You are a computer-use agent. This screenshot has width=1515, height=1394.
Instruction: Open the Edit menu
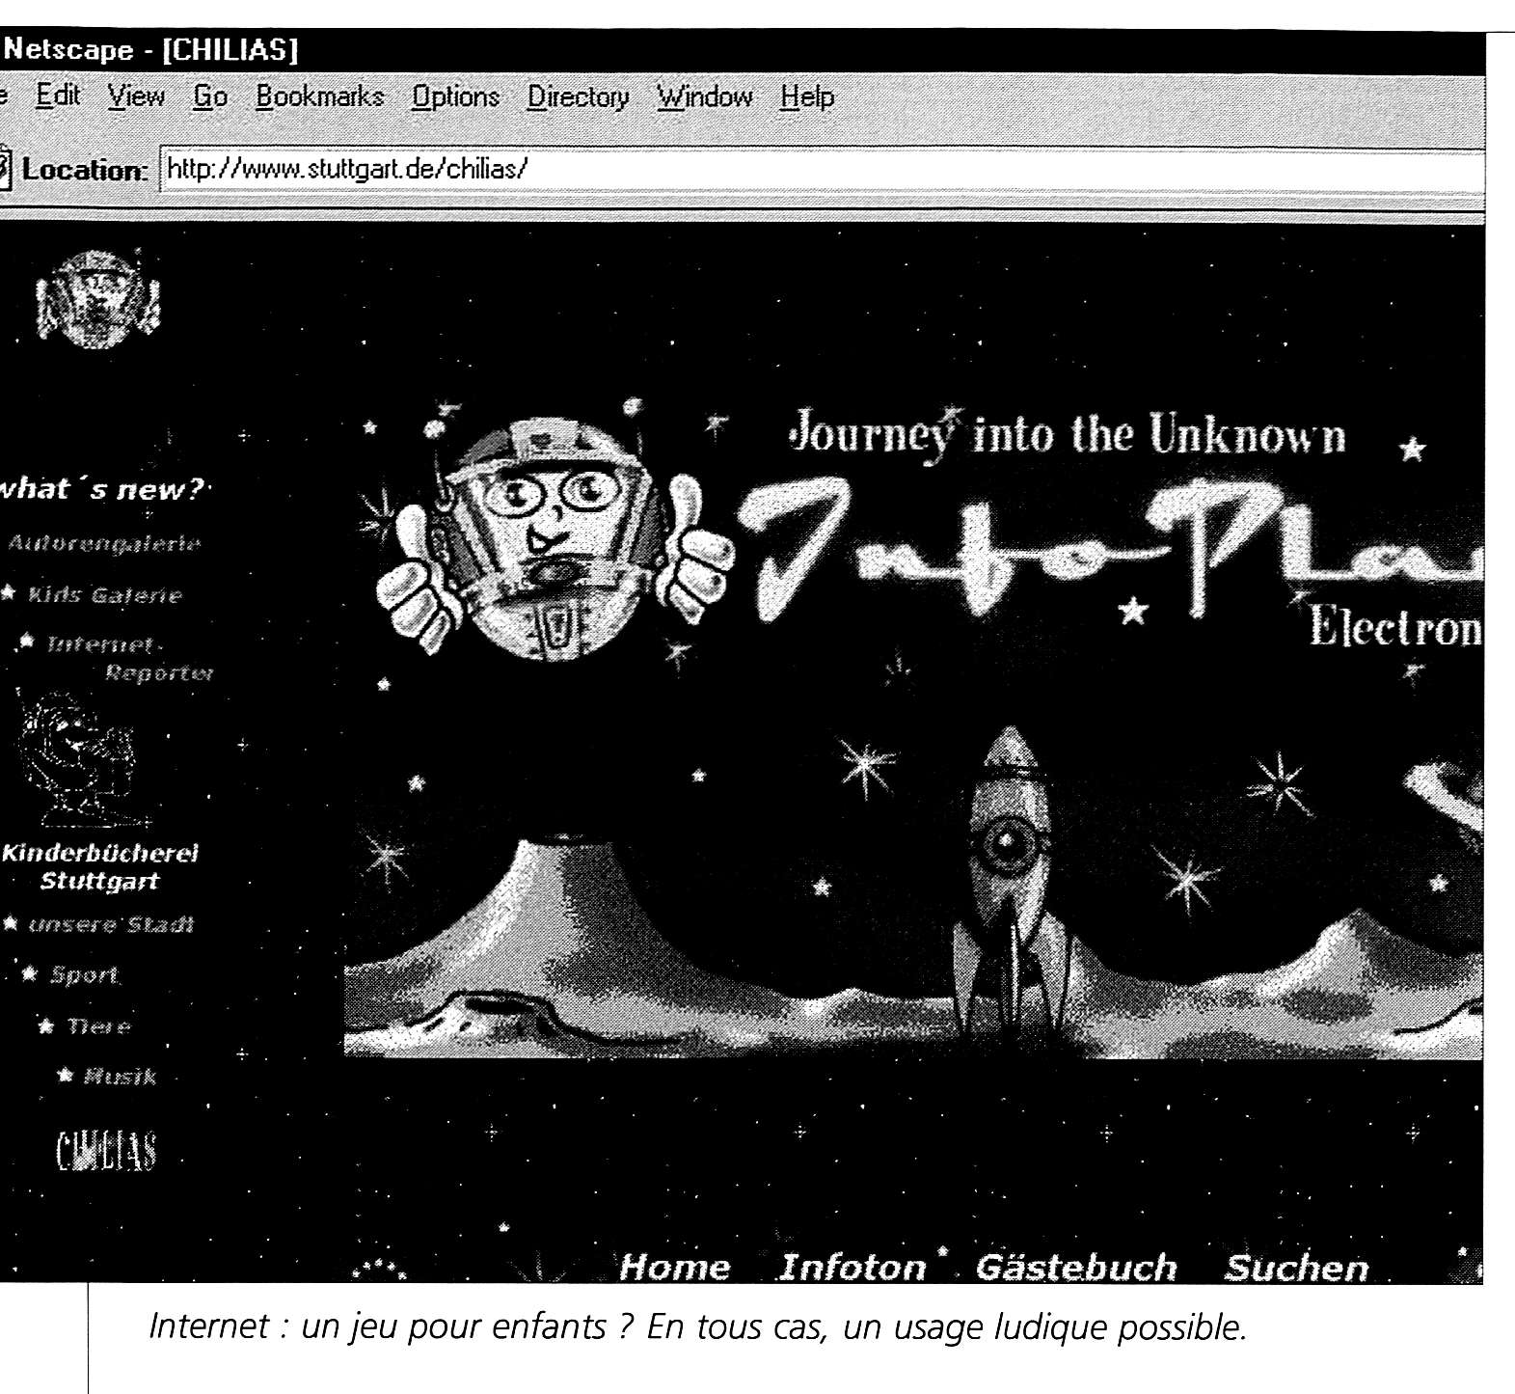[58, 96]
